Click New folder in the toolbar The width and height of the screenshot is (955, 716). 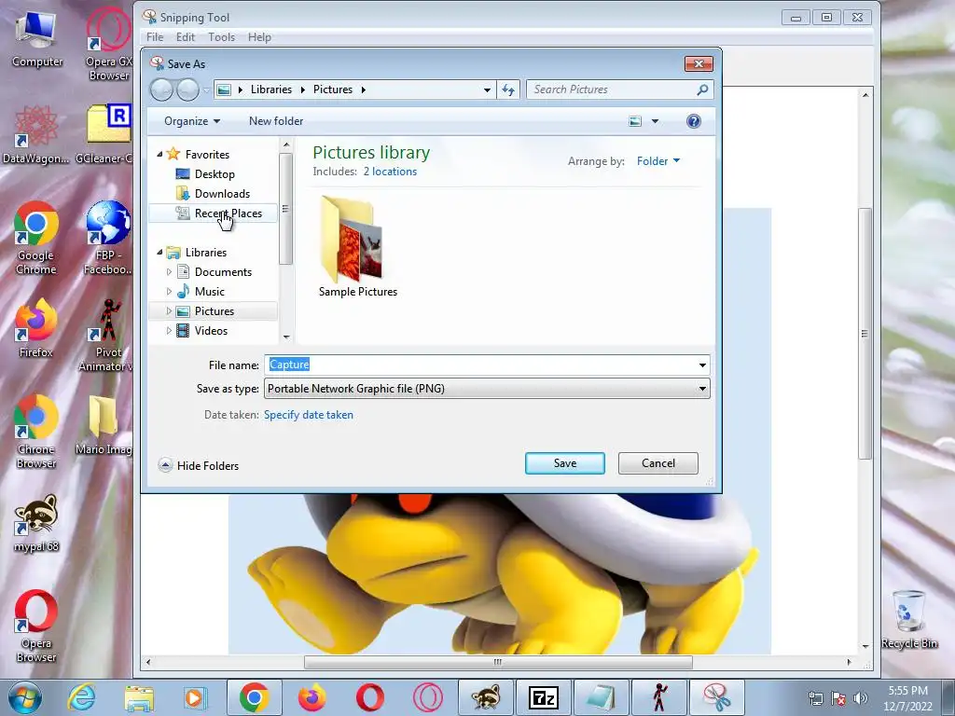click(276, 121)
